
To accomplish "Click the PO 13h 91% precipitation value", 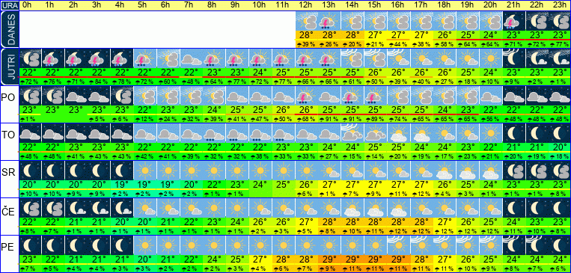I will [x=329, y=120].
